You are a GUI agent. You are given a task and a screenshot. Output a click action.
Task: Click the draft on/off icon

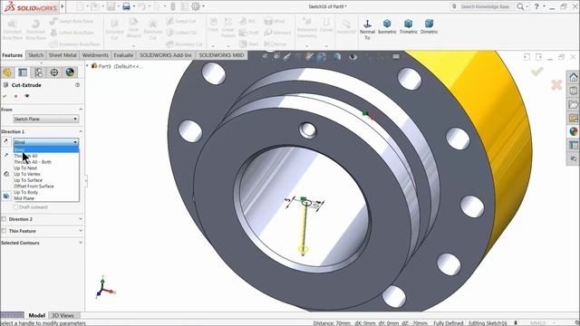(x=6, y=196)
